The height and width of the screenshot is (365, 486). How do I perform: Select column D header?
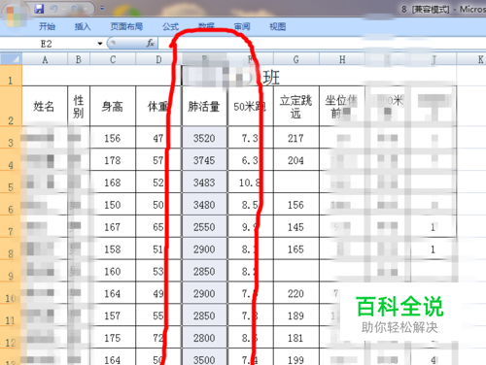158,59
